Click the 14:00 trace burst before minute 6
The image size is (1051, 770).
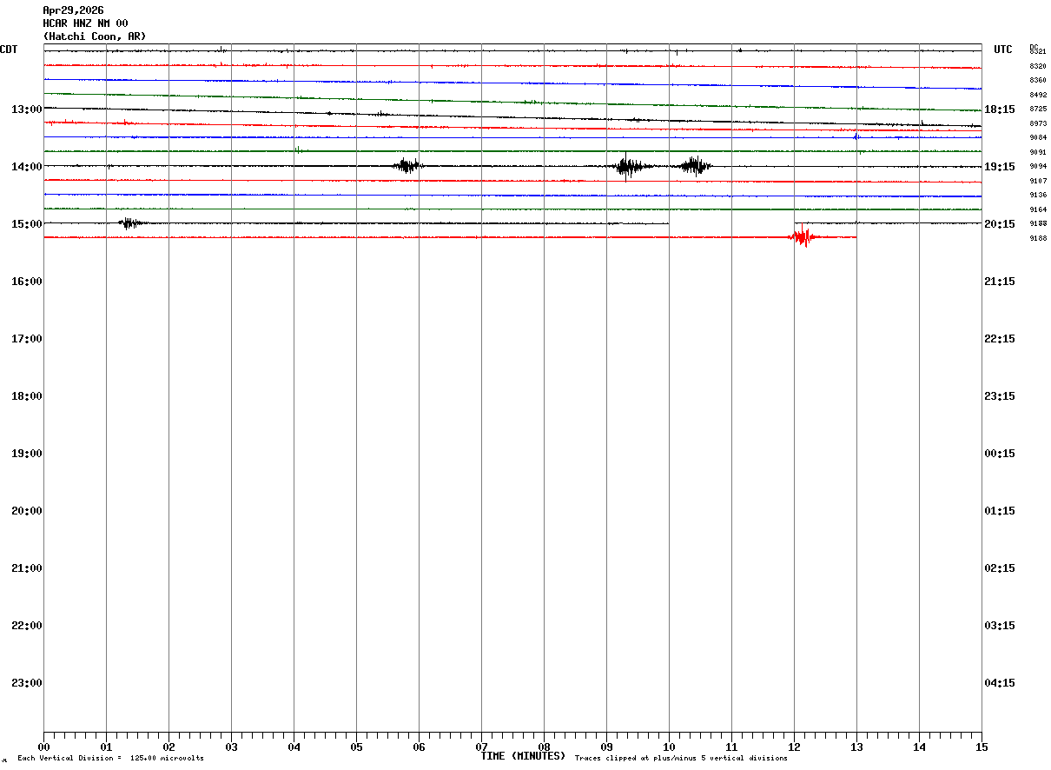[x=407, y=165]
